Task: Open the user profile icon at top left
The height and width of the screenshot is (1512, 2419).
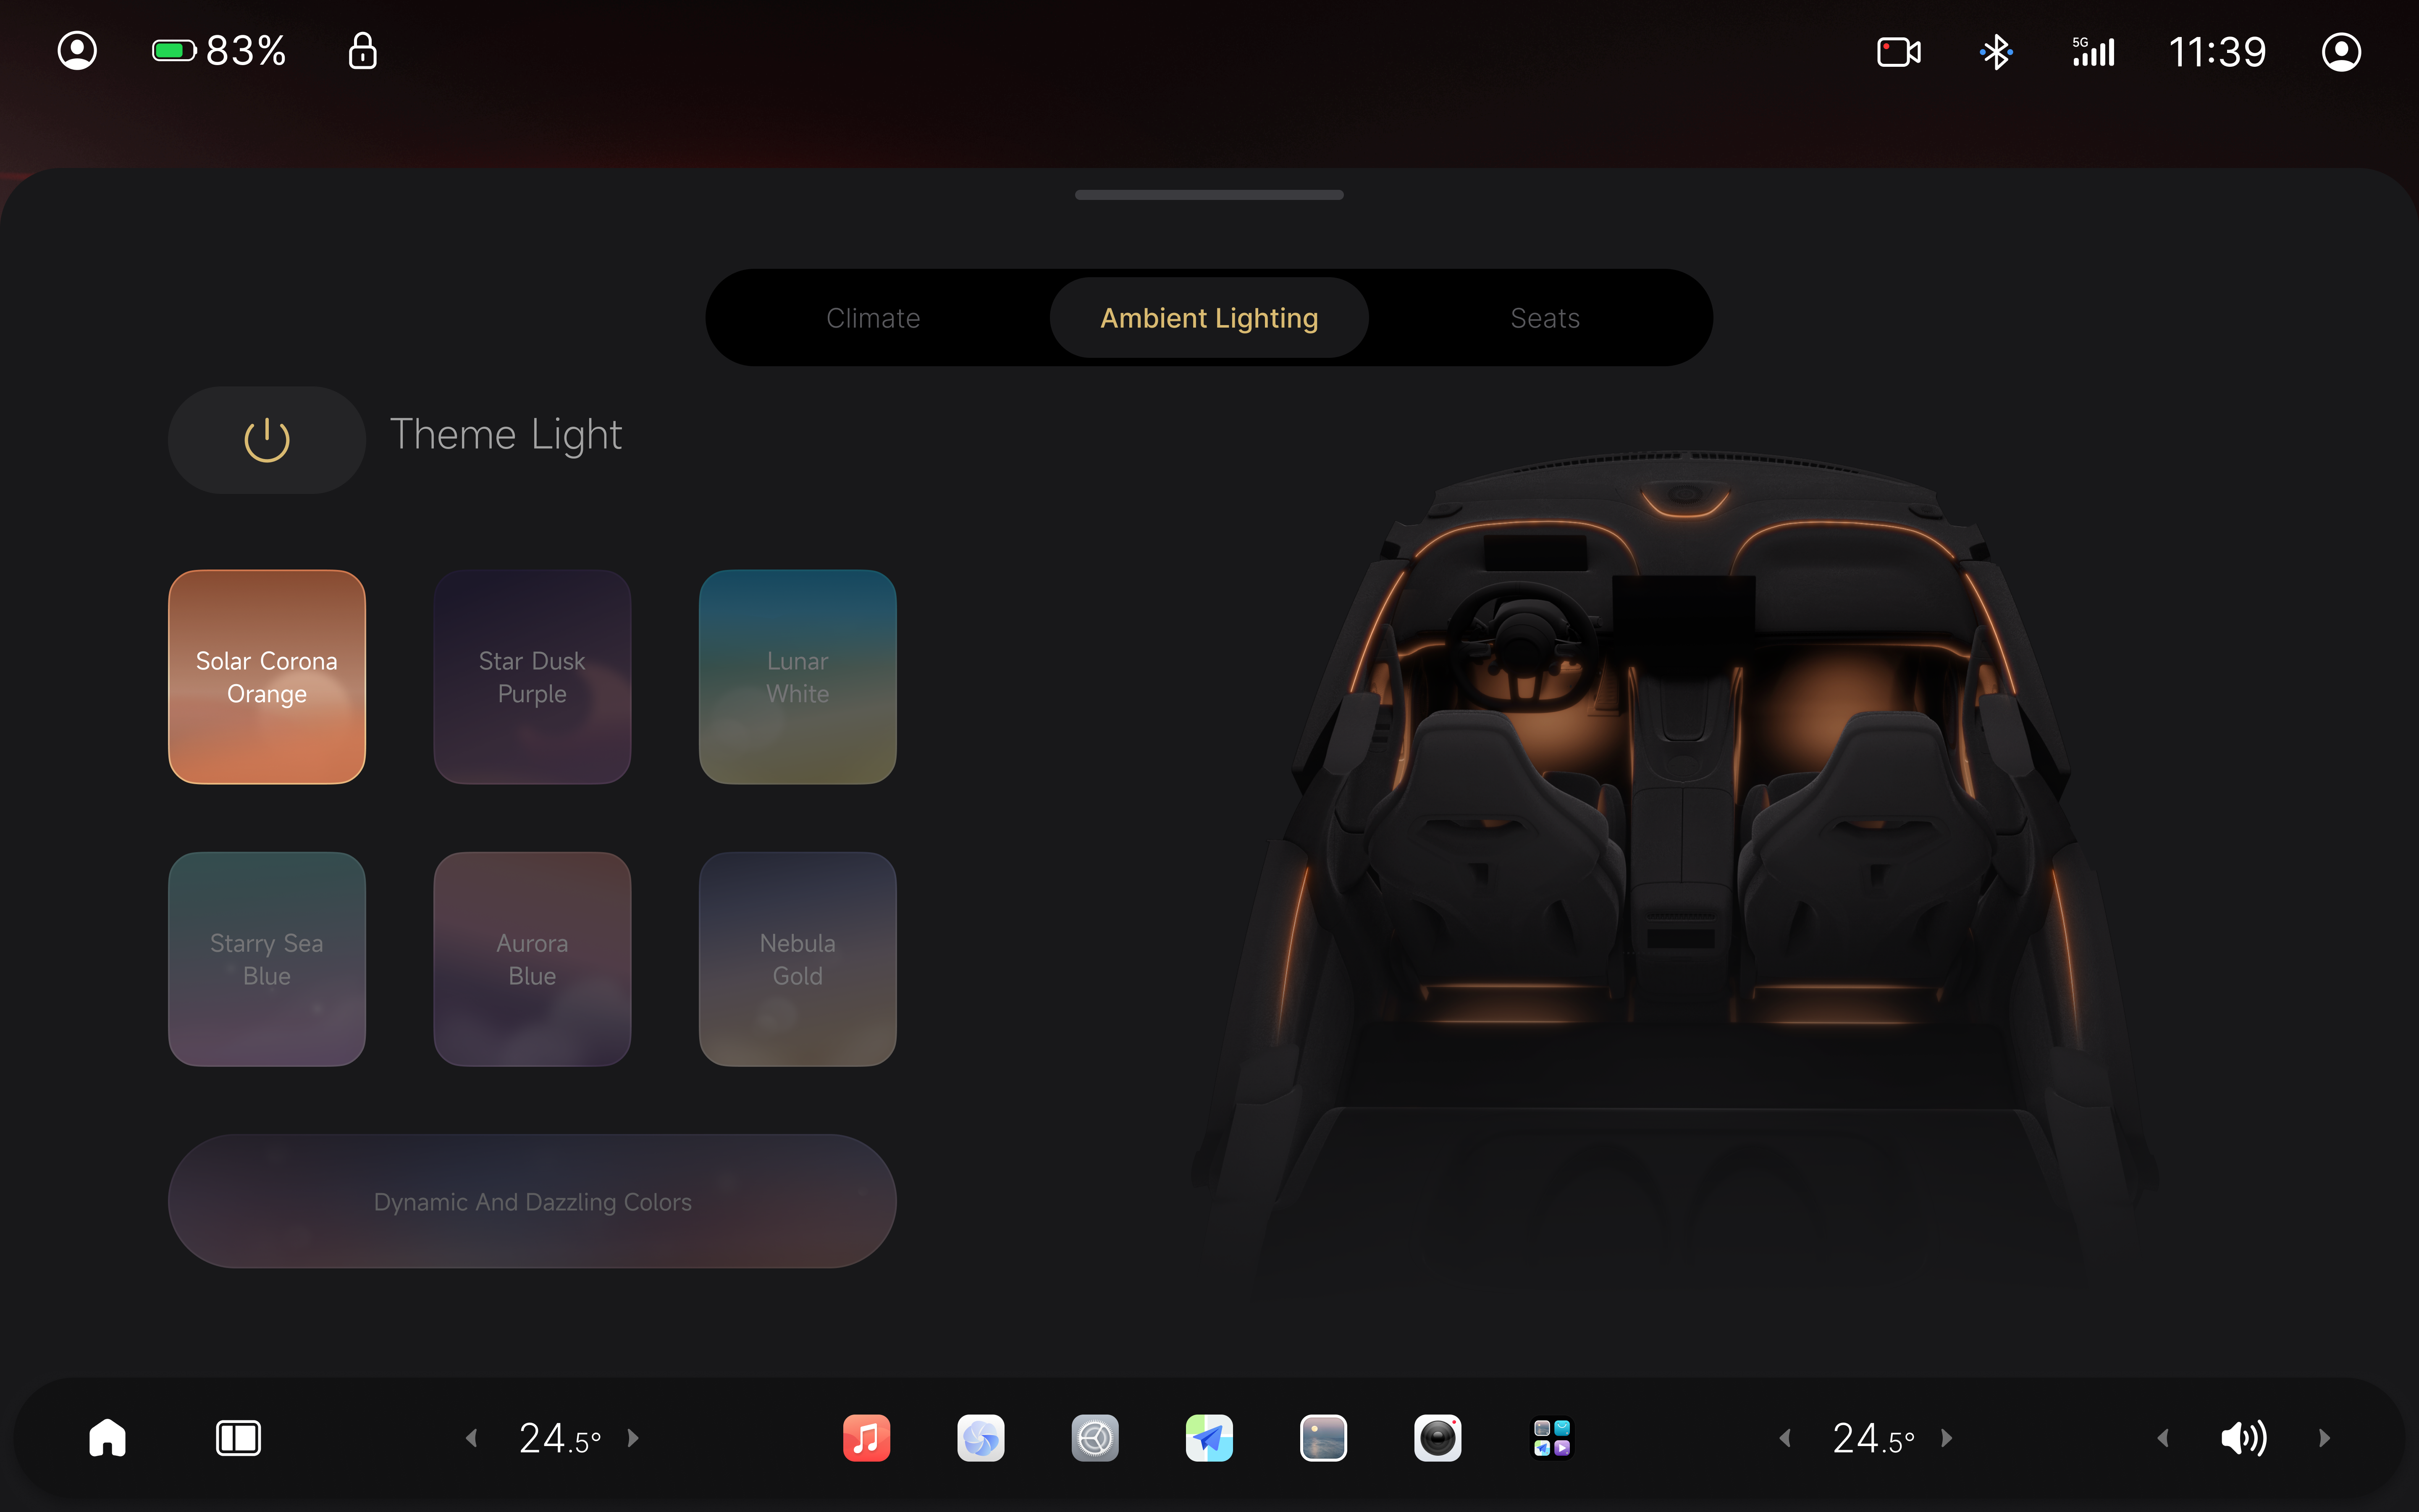Action: [77, 51]
